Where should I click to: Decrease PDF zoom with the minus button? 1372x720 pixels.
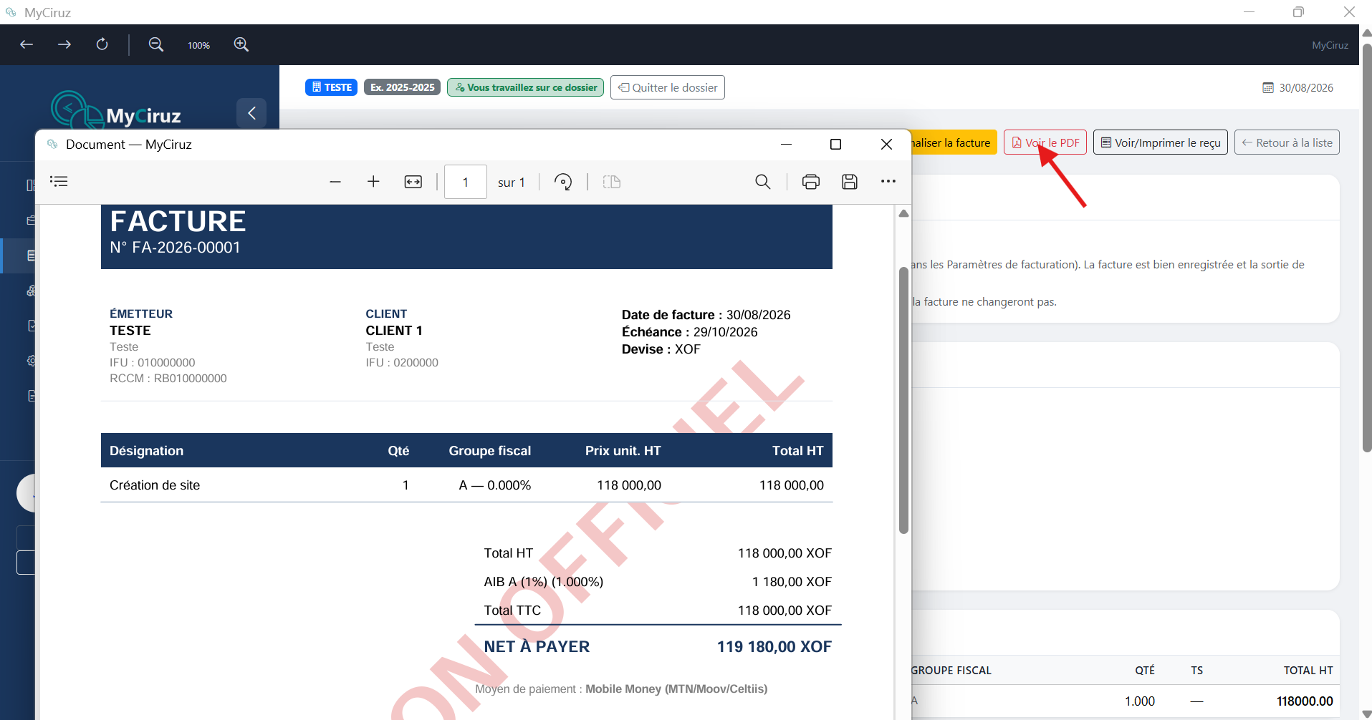click(335, 182)
